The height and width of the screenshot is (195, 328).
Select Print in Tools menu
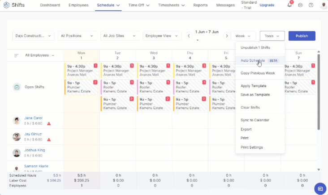pos(260,138)
